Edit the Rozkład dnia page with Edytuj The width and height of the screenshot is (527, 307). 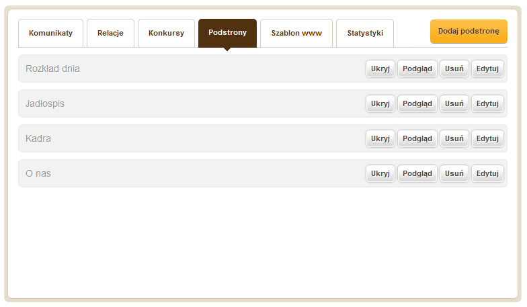[x=487, y=69]
